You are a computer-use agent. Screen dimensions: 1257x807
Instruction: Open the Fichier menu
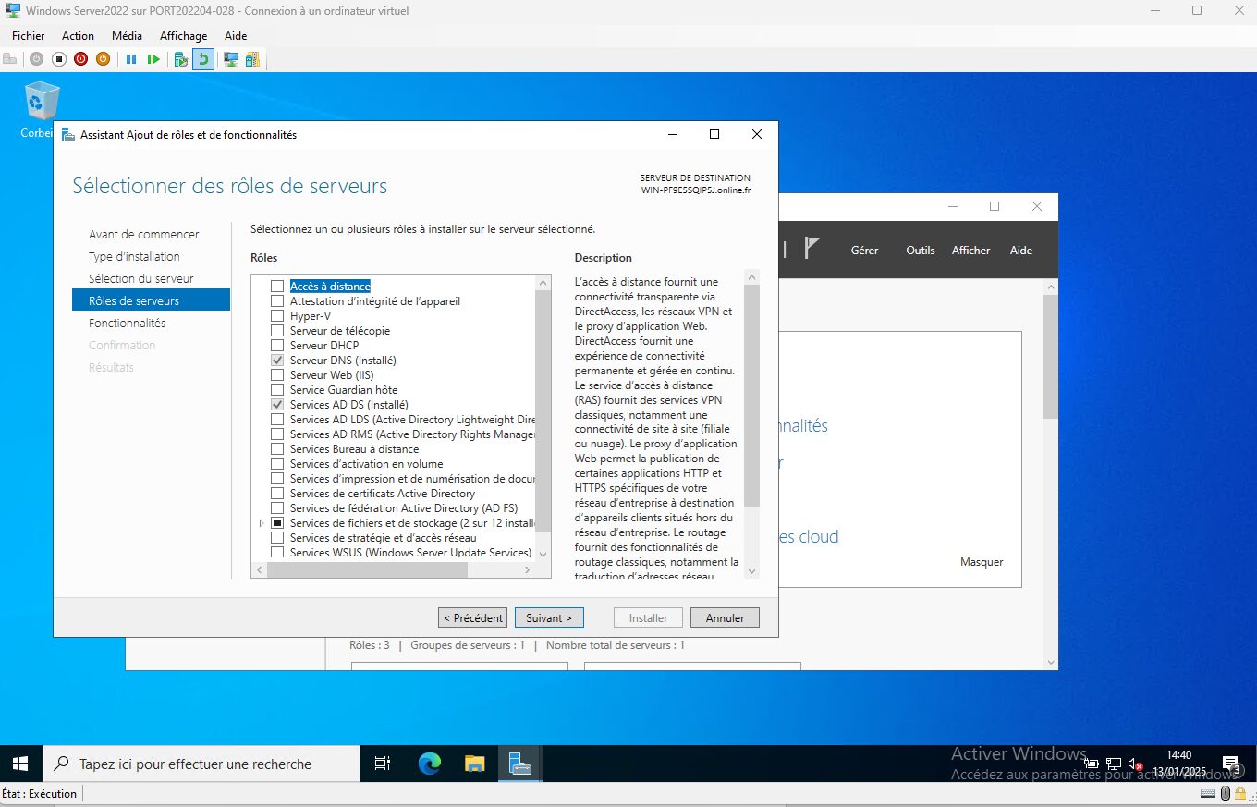(x=29, y=36)
